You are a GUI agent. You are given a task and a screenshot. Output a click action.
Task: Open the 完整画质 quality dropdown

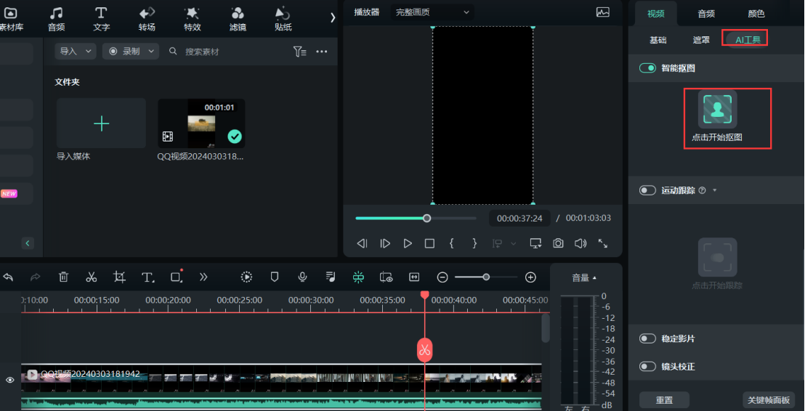[432, 12]
